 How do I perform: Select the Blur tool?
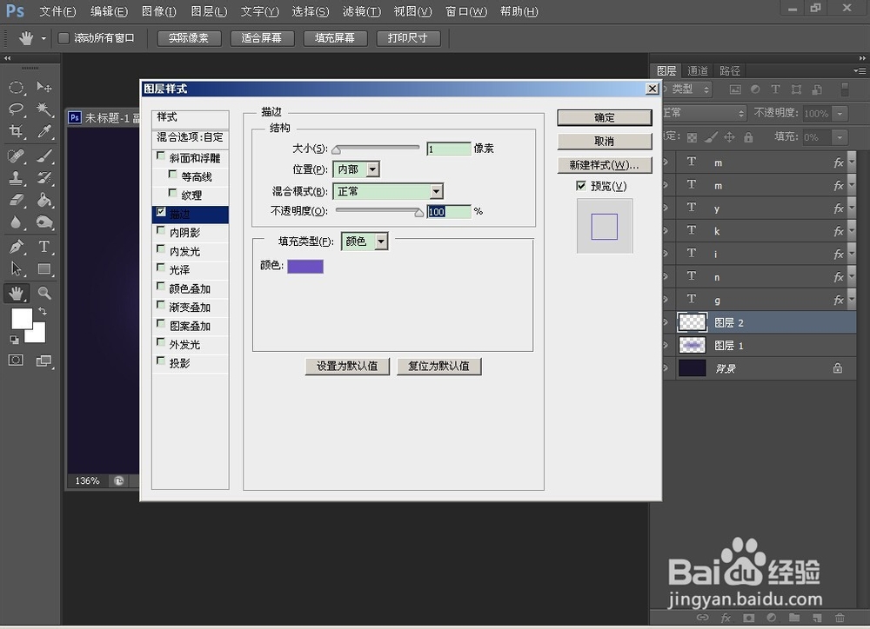coord(16,222)
